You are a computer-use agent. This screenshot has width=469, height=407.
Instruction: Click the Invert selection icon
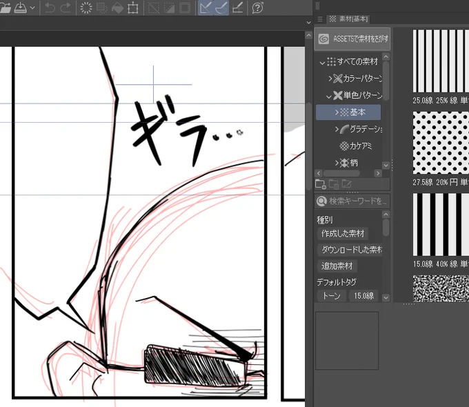[x=169, y=8]
